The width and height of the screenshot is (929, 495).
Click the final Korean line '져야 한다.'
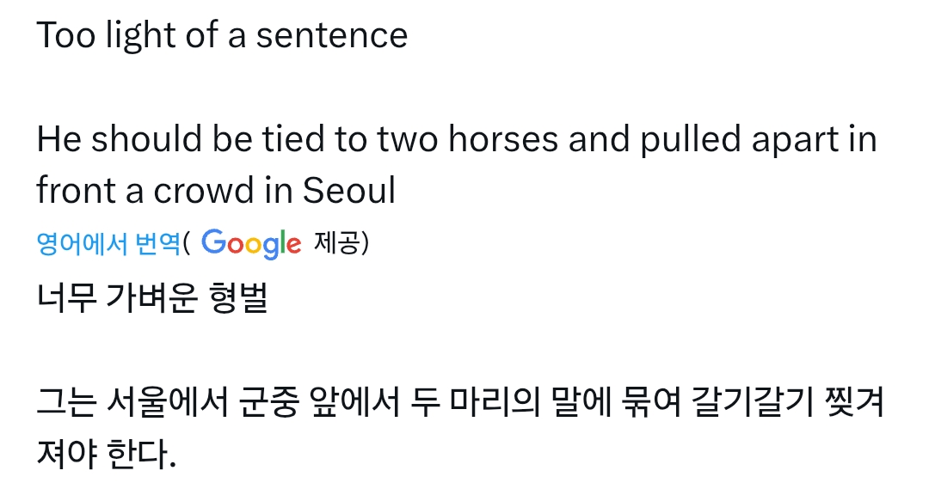coord(107,454)
